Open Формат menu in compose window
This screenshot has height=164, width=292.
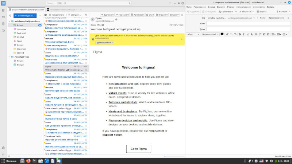tap(231, 7)
